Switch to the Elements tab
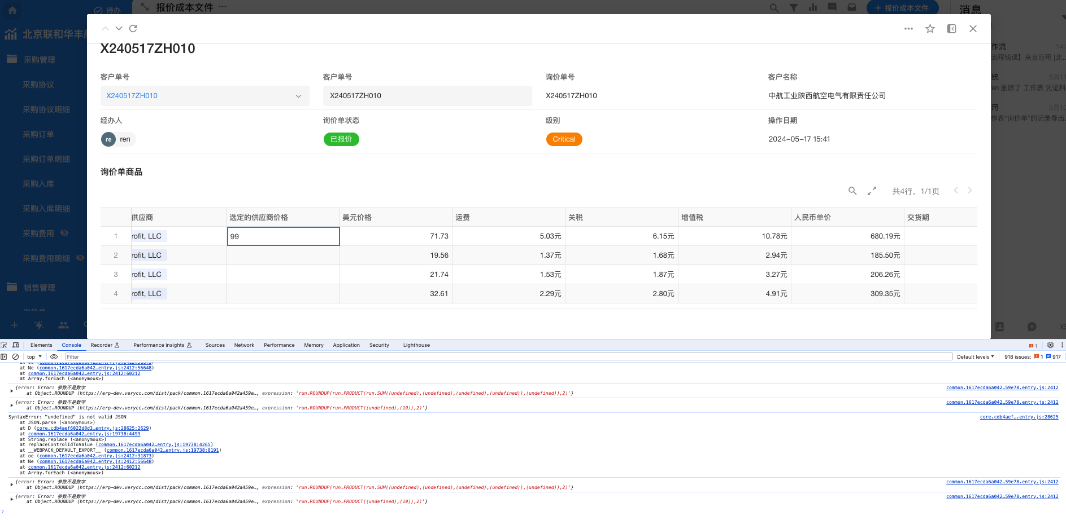This screenshot has width=1066, height=520. pos(41,345)
